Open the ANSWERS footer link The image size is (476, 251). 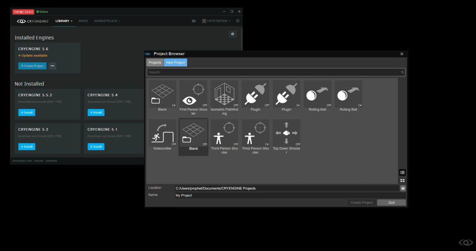click(51, 161)
